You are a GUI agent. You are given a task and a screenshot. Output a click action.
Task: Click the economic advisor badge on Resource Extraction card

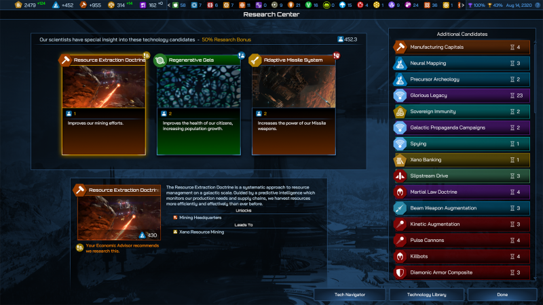[146, 56]
